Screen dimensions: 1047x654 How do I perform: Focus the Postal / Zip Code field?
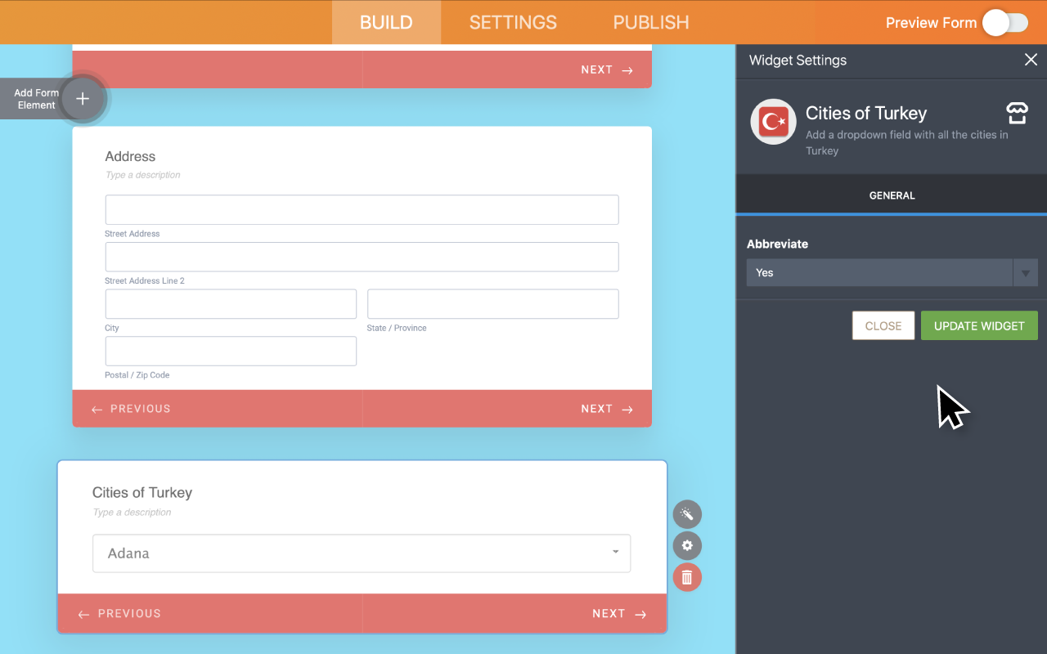pos(231,352)
